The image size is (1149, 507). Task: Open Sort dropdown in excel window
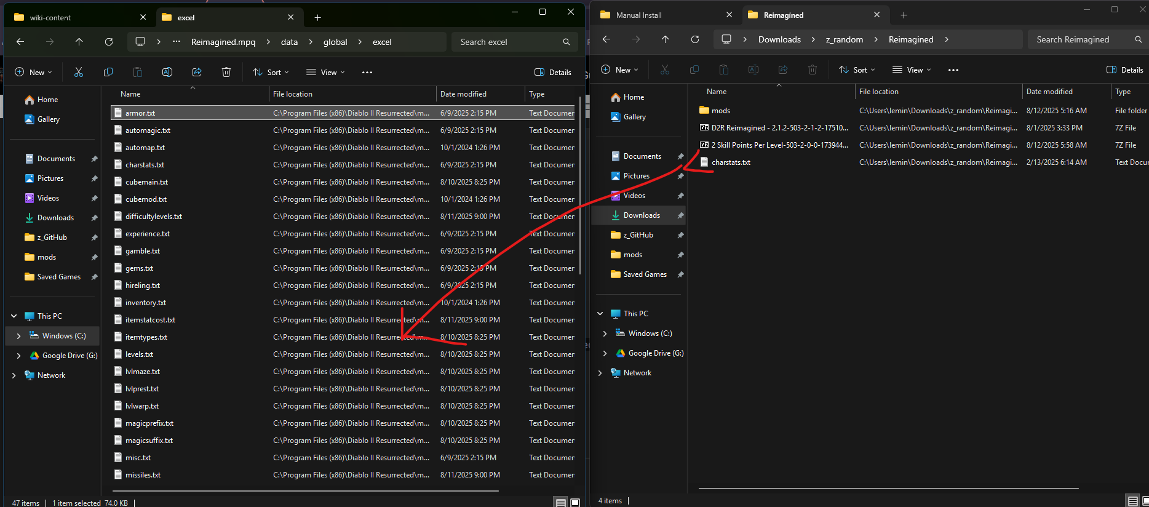(x=271, y=72)
